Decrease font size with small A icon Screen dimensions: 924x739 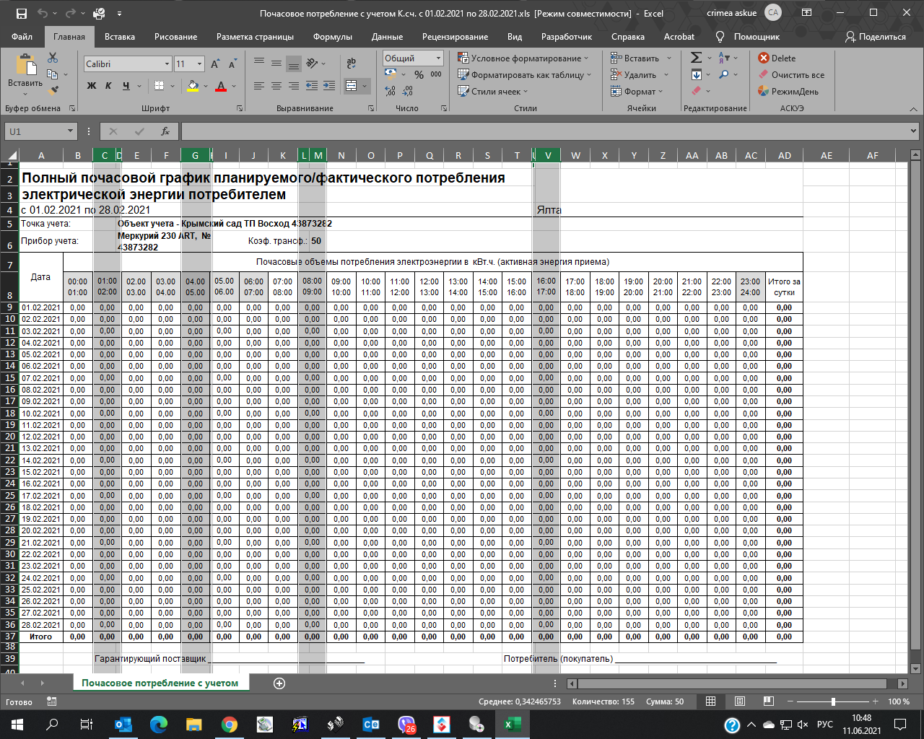point(232,64)
